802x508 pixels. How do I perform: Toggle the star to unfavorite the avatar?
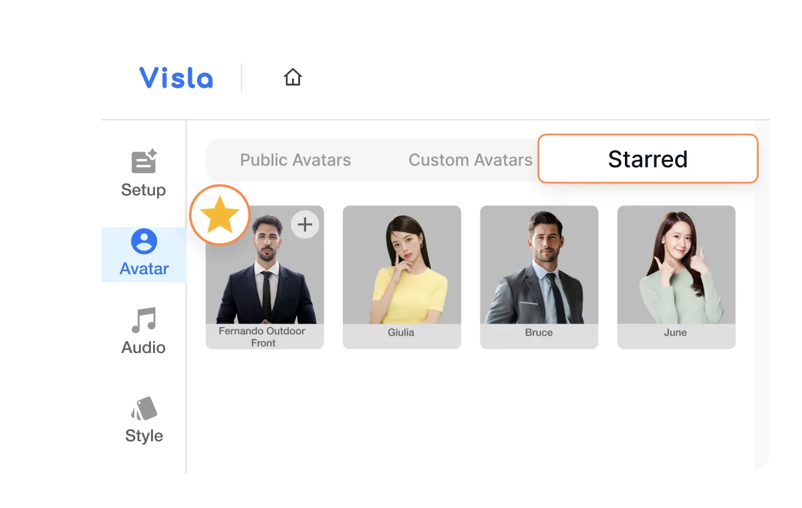[x=221, y=215]
